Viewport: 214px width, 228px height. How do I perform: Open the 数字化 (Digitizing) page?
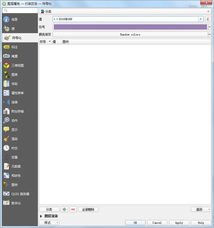tap(20, 203)
